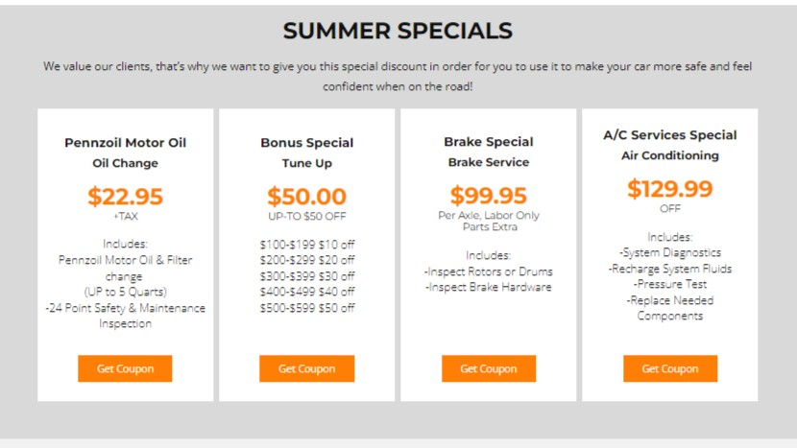Click Get Coupon for Pennzoil Oil Change

pos(125,368)
